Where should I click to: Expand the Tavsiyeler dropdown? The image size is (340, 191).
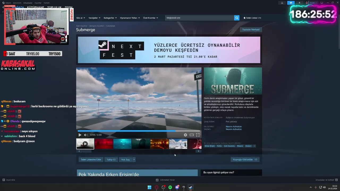(x=94, y=18)
